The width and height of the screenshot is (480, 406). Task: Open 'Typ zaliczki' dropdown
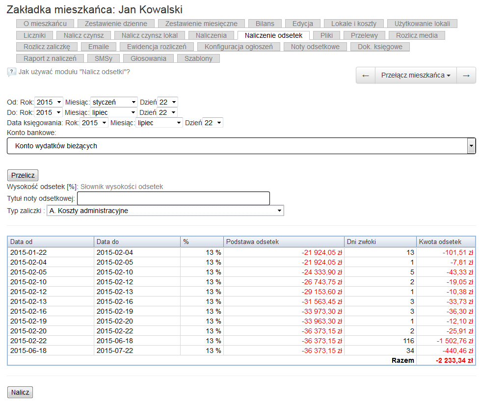[x=165, y=211]
